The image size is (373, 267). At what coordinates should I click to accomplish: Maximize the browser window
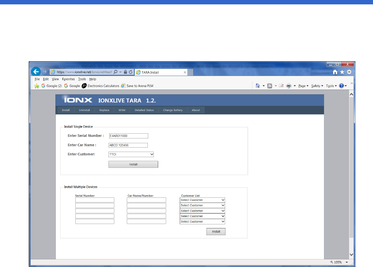(x=337, y=64)
